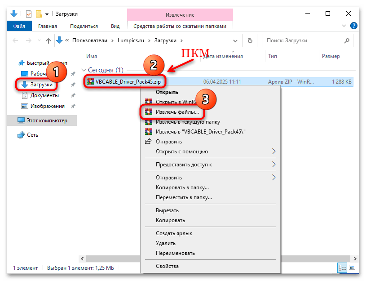Select Загрузки in the navigation pane
The width and height of the screenshot is (366, 281).
coord(41,85)
